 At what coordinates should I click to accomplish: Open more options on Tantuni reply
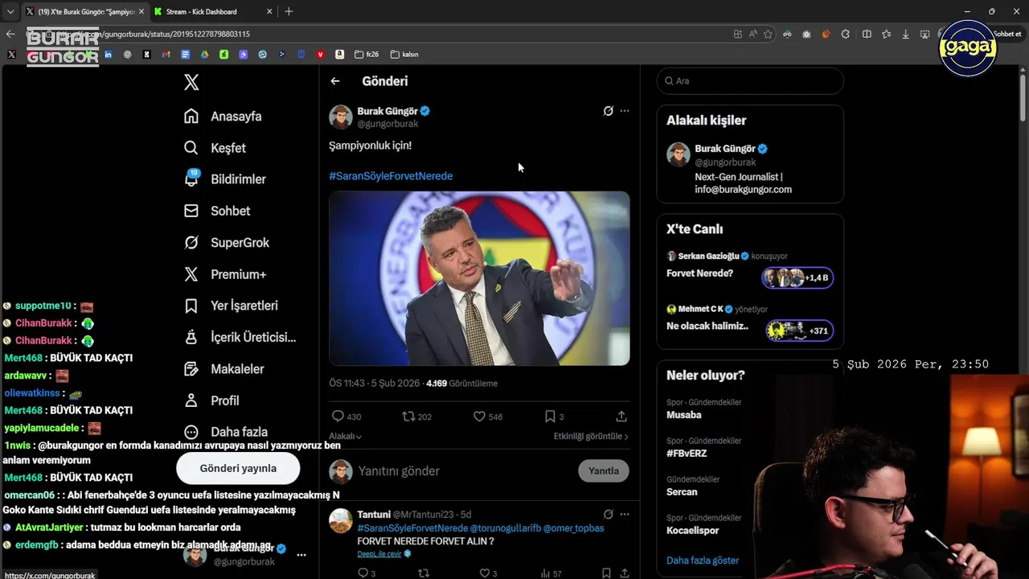point(625,514)
